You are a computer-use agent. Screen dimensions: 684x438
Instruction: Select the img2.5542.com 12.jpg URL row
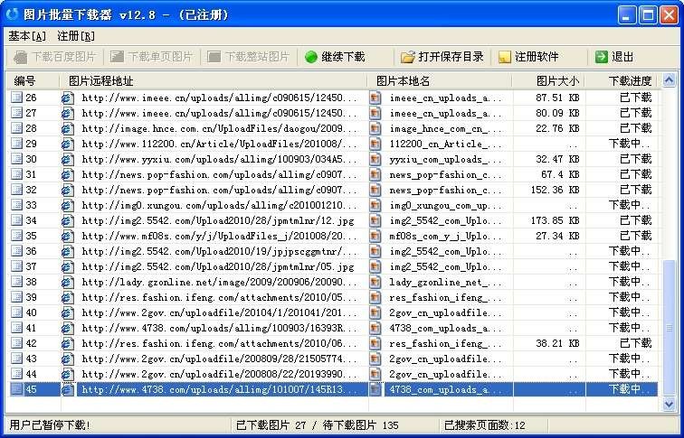click(x=218, y=220)
